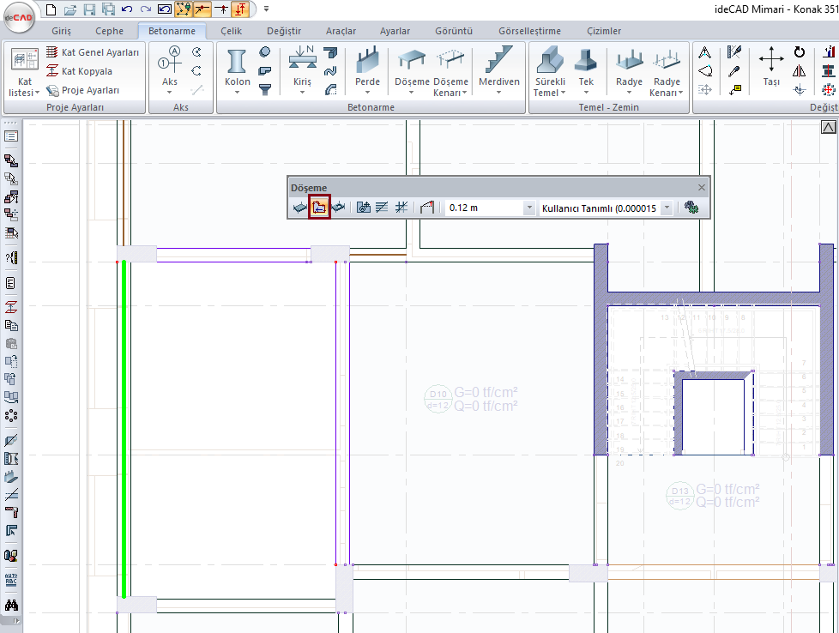This screenshot has width=839, height=633.
Task: Expand the 0.12 m thickness dropdown
Action: pyautogui.click(x=528, y=208)
